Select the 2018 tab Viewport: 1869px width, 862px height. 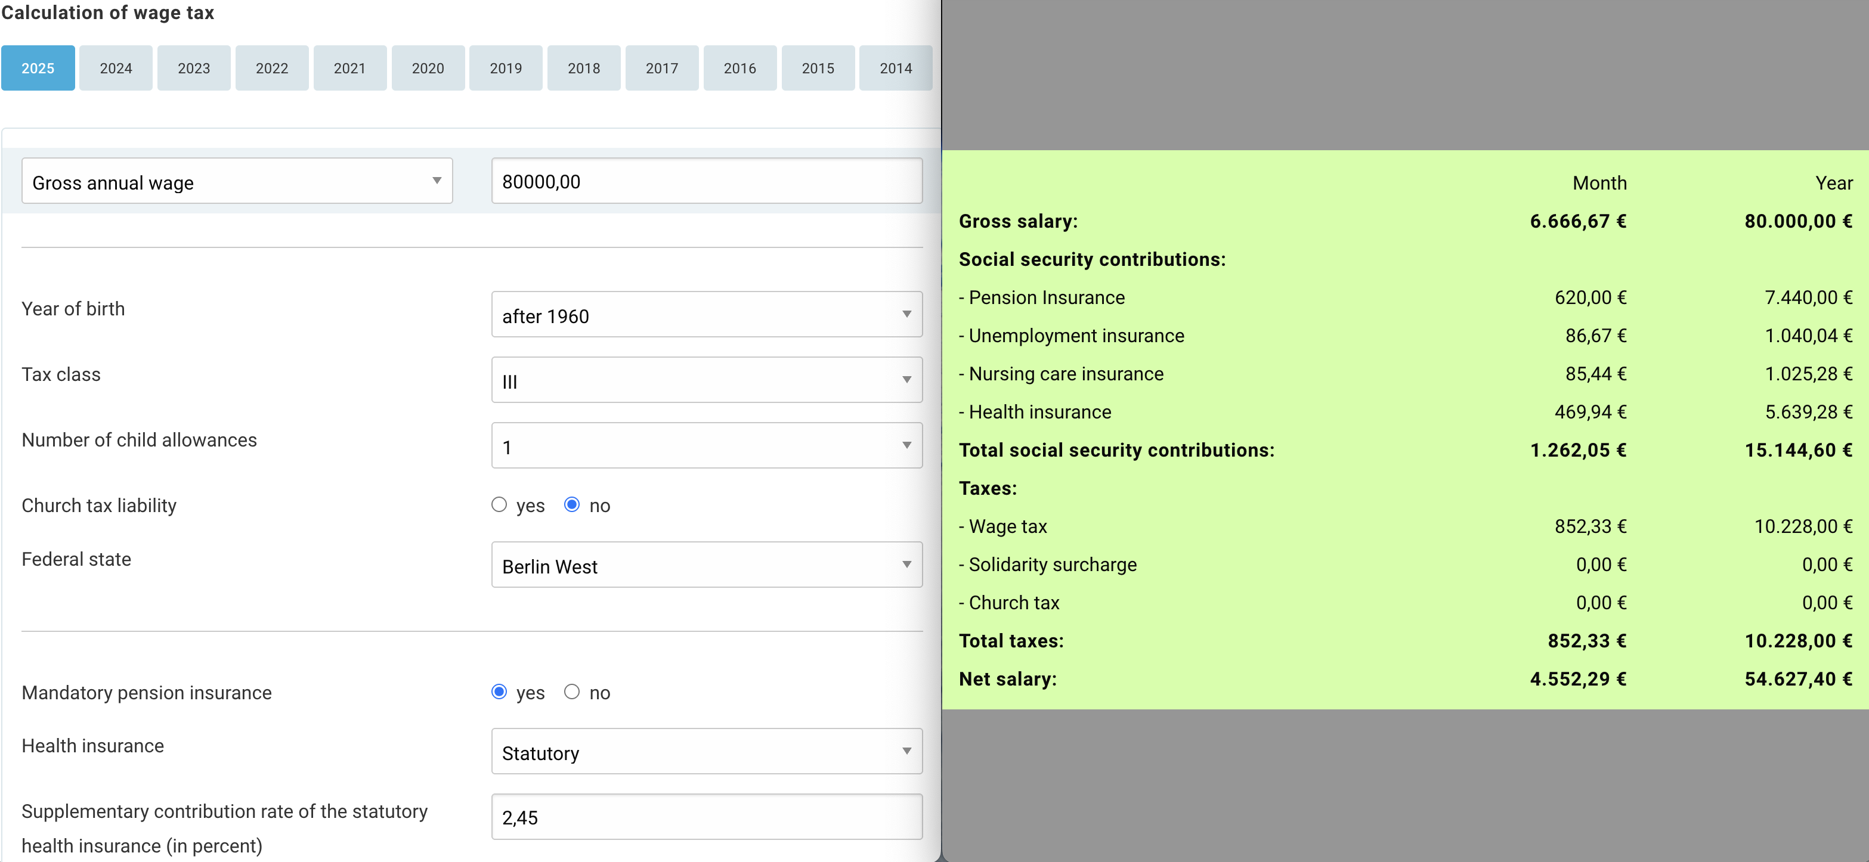(x=583, y=68)
